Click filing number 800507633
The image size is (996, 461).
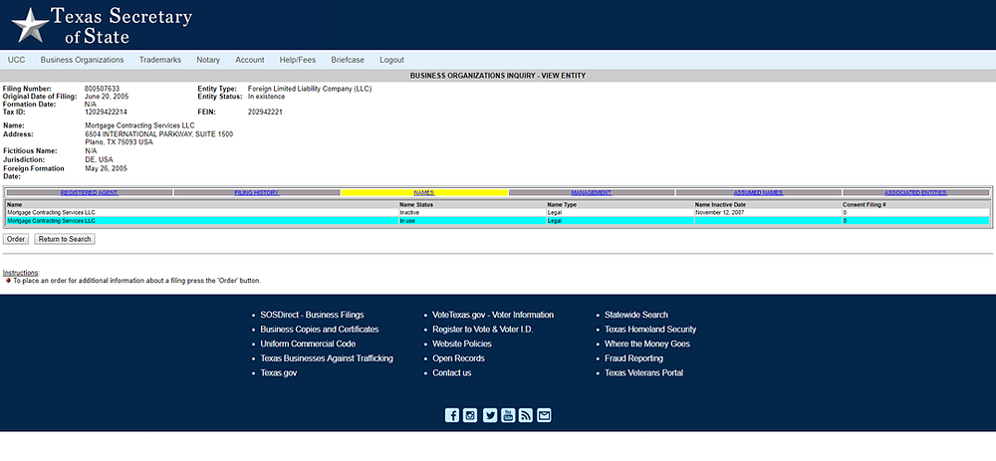103,89
